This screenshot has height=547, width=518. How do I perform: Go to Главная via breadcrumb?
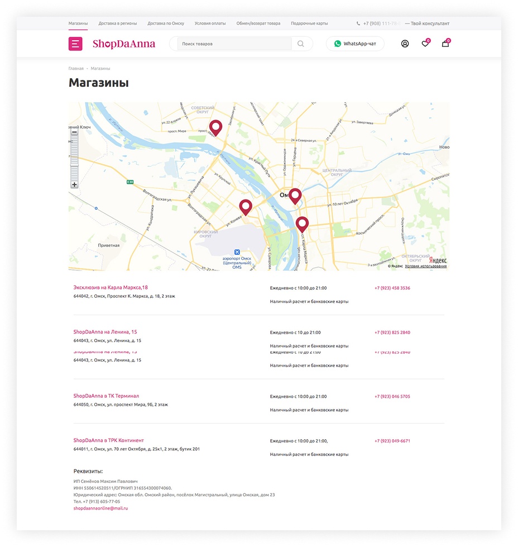point(76,68)
